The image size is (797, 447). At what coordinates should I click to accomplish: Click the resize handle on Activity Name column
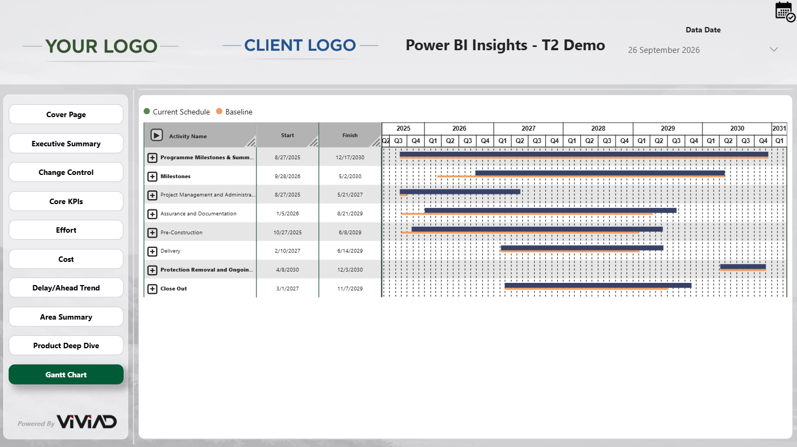coord(251,142)
